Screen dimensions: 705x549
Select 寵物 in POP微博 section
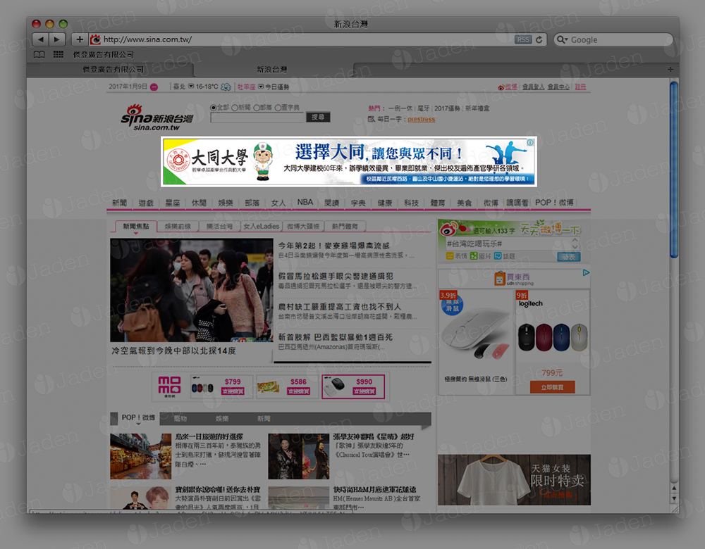point(180,418)
